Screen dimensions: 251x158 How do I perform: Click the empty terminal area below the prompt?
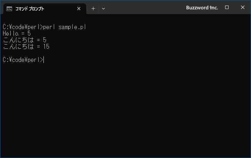125,109
